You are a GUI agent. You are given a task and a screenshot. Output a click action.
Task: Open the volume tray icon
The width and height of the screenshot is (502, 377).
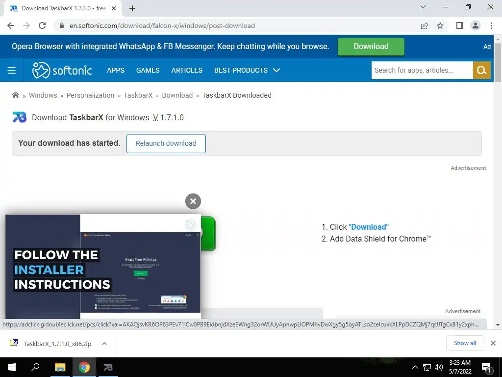(439, 367)
